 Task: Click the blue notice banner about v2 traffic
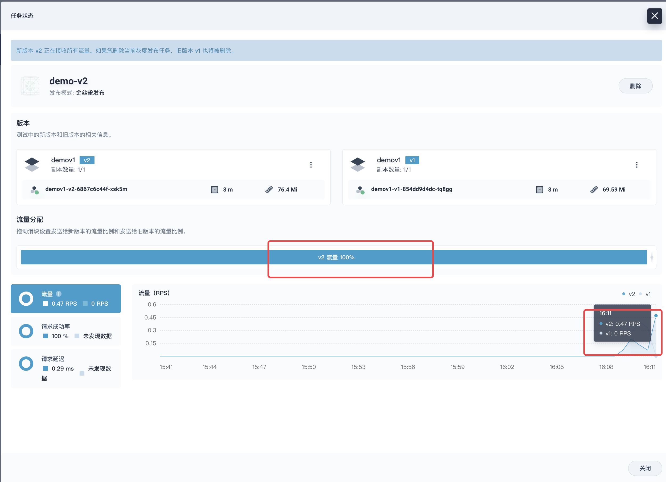(x=336, y=51)
